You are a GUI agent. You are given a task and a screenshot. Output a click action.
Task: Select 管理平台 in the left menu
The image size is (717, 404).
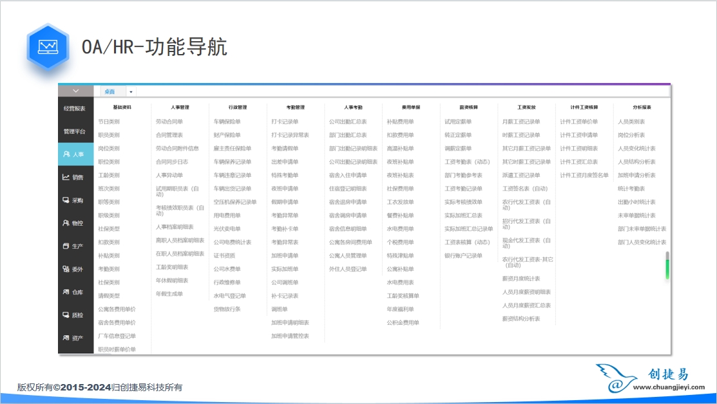[75, 131]
